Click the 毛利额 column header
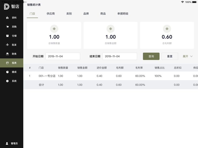 click(x=120, y=68)
